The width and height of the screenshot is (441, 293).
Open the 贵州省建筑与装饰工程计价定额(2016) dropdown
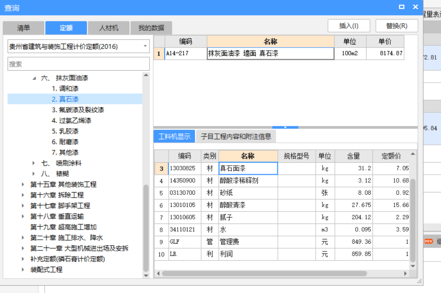tap(78, 46)
